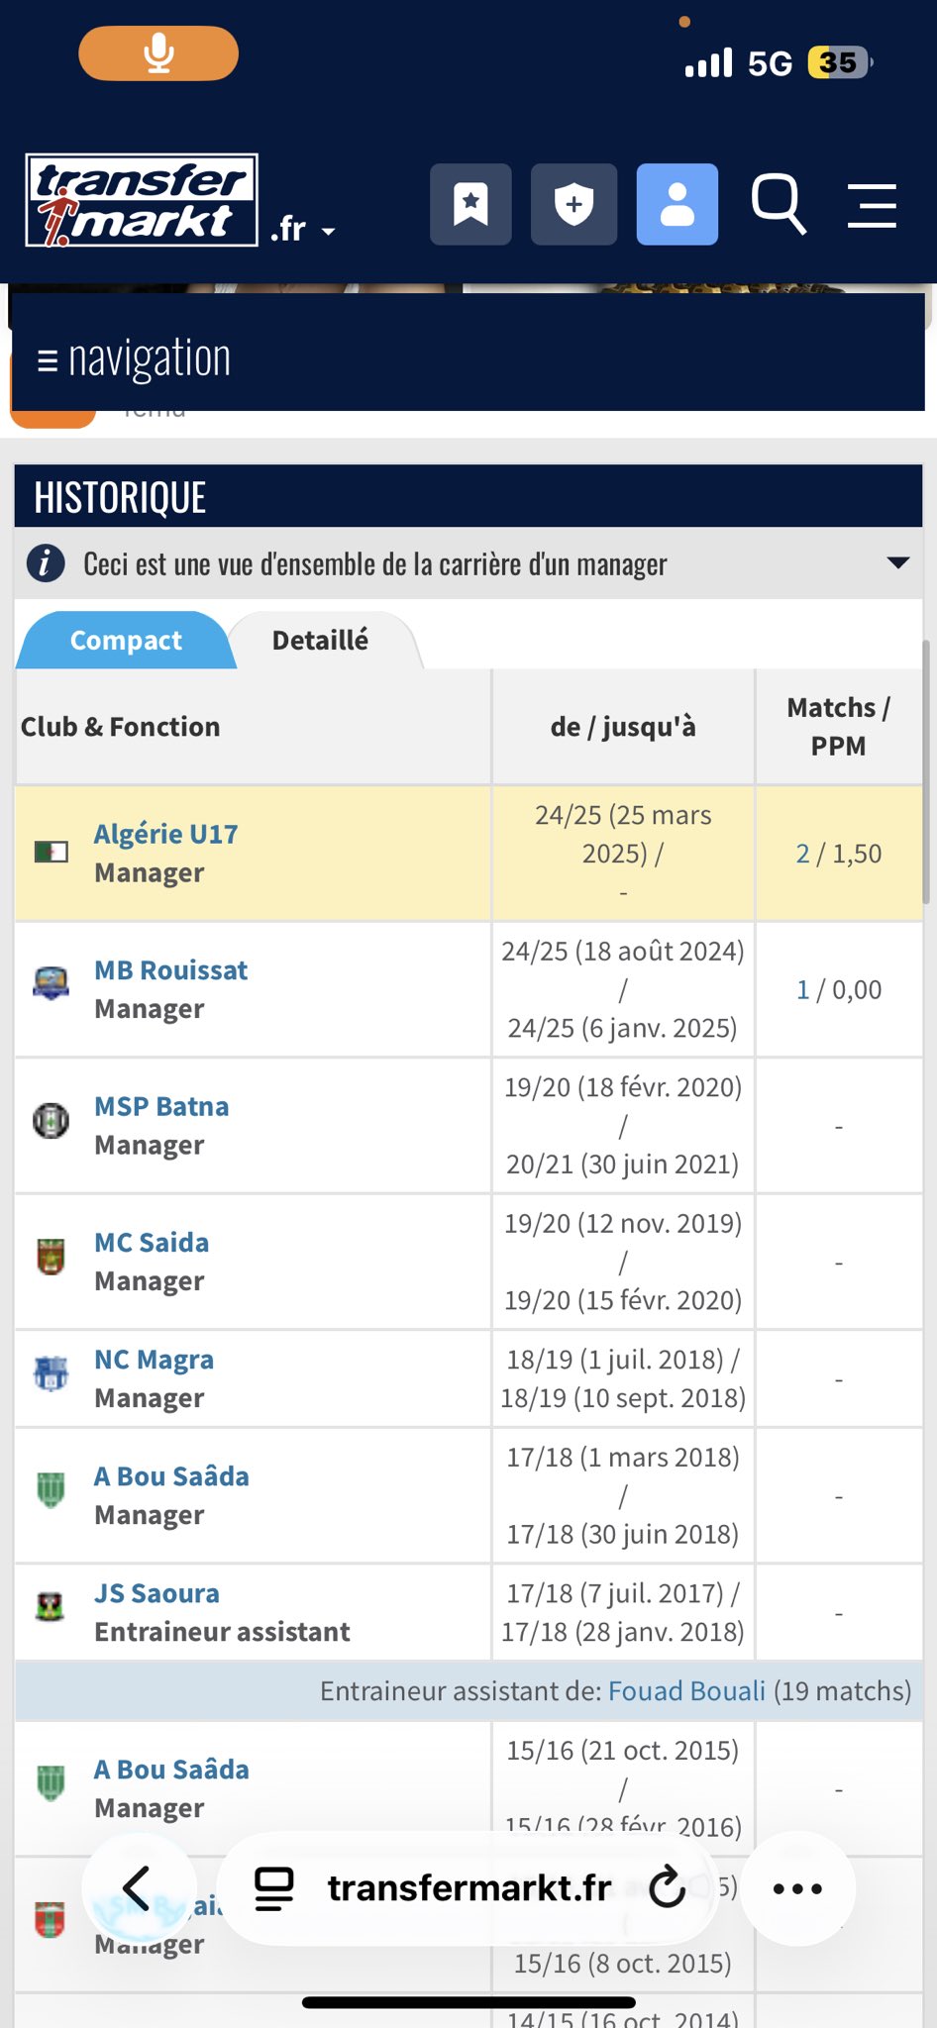Viewport: 937px width, 2028px height.
Task: Tap the transfermarkt.fr address bar
Action: 468,1888
